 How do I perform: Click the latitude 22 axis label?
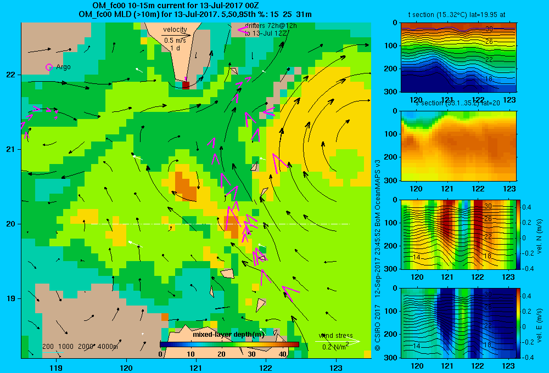(11, 75)
